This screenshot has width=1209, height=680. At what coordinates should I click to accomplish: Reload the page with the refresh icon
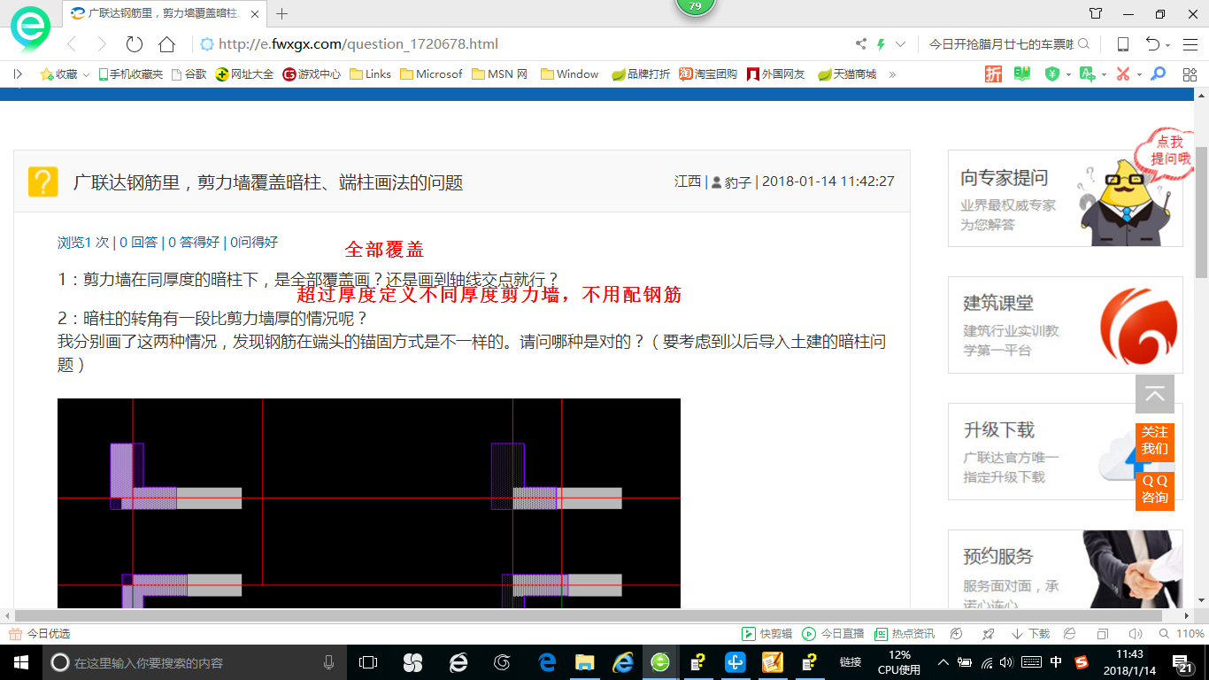(x=135, y=44)
